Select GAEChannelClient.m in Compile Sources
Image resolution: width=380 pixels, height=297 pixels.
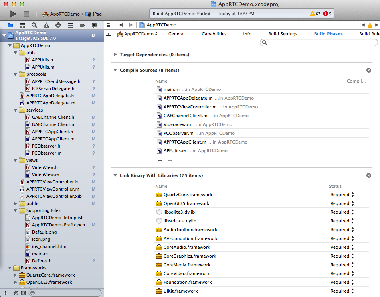[x=262, y=116]
